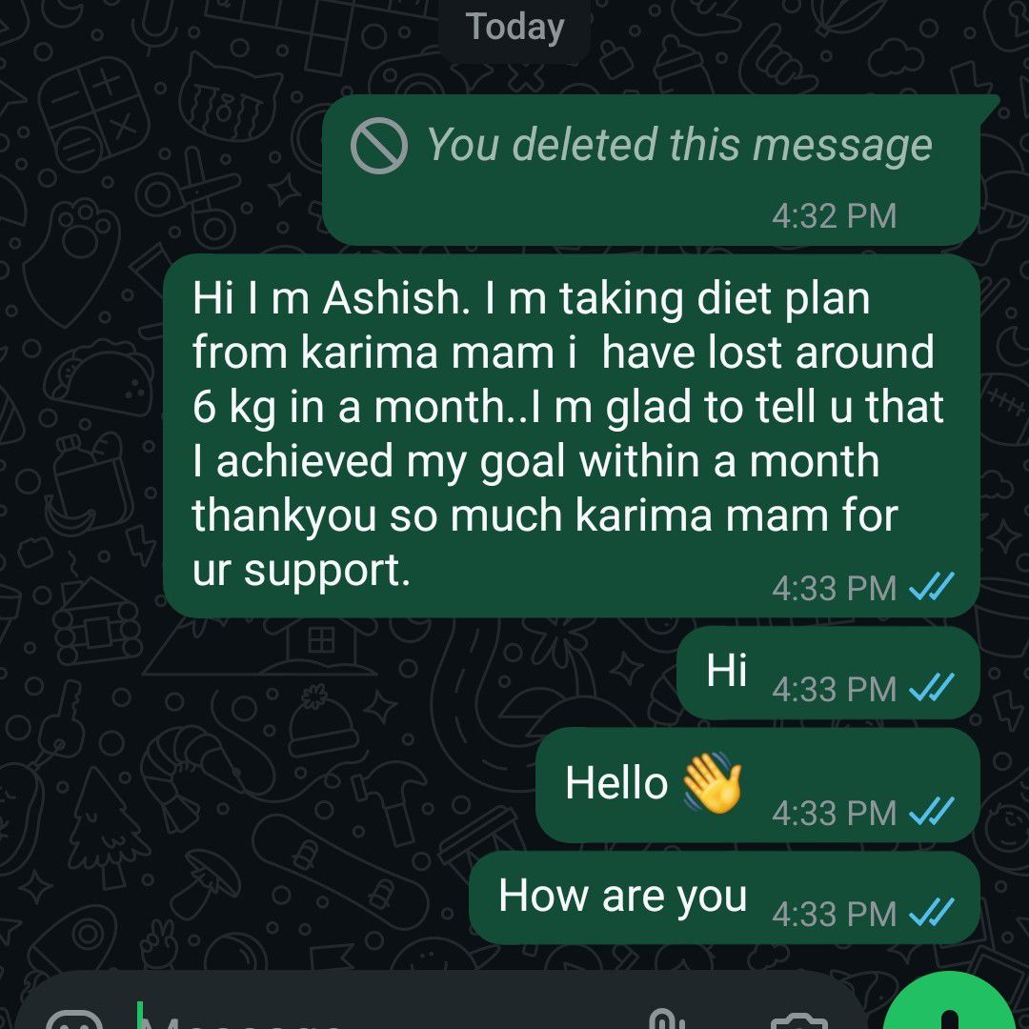Tap read ticks on the Hello message

[x=931, y=813]
